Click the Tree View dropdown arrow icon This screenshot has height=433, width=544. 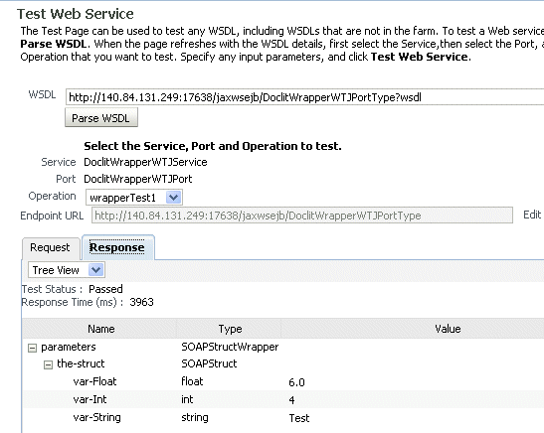tap(95, 270)
